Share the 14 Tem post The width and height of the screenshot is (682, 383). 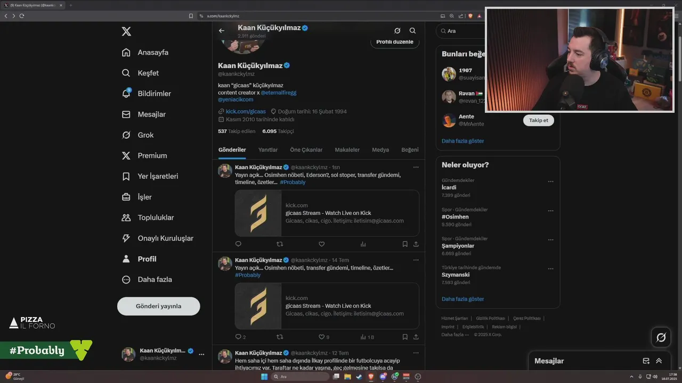pyautogui.click(x=416, y=337)
